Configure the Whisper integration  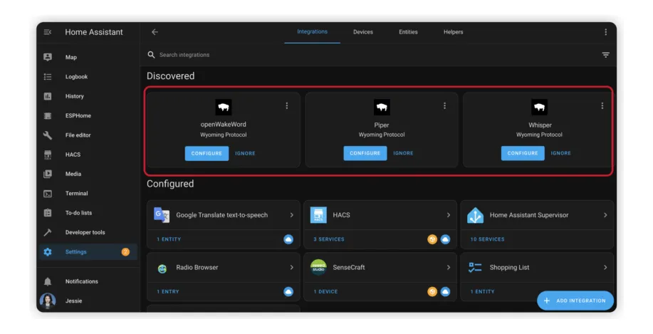pyautogui.click(x=523, y=153)
